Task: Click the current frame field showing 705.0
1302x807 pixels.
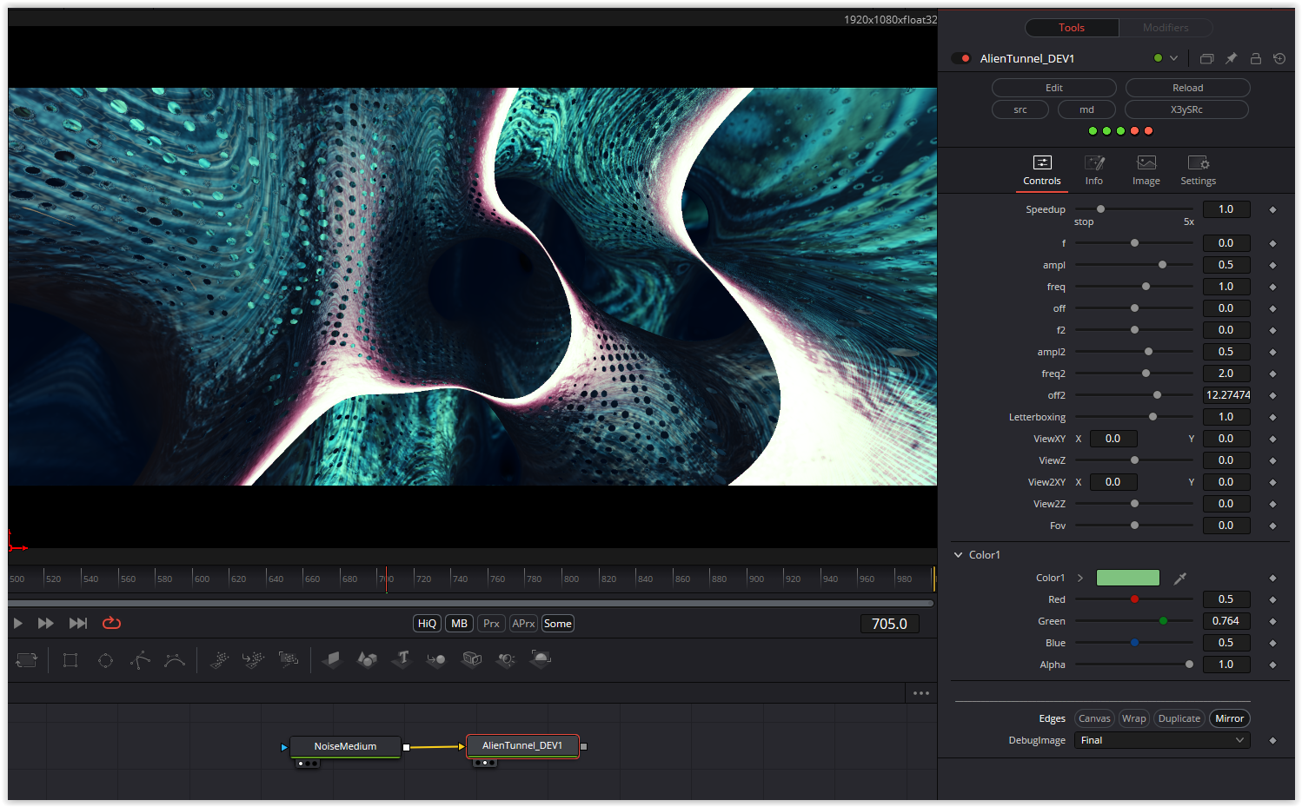Action: [889, 624]
